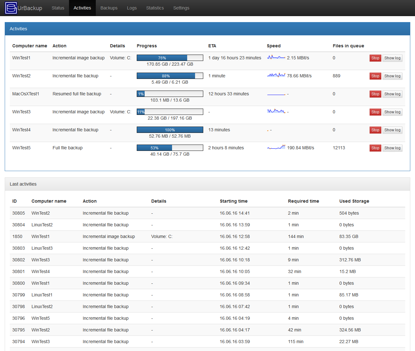Open the Logs section
The width and height of the screenshot is (415, 351).
pos(132,8)
